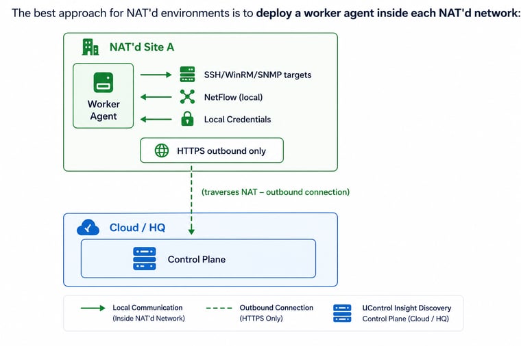Screen dimensions: 521x346
Task: Click the globe icon in HTTPS outbound only
Action: pyautogui.click(x=162, y=150)
